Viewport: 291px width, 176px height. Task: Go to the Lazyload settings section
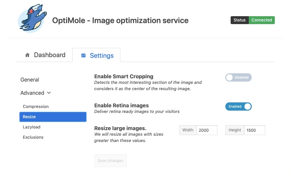(x=32, y=127)
